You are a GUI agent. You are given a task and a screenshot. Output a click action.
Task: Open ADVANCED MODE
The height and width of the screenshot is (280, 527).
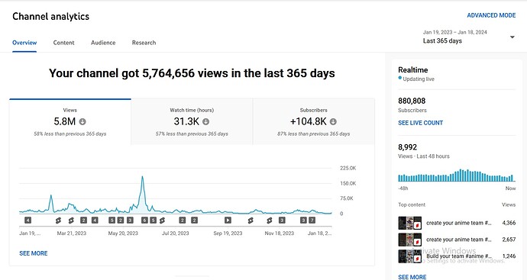(491, 15)
